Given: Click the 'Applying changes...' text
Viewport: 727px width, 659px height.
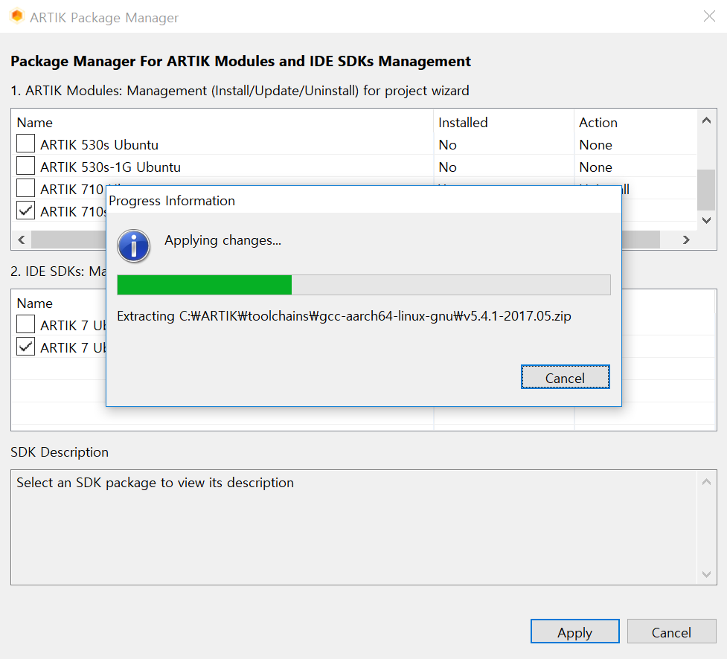Looking at the screenshot, I should pyautogui.click(x=222, y=240).
